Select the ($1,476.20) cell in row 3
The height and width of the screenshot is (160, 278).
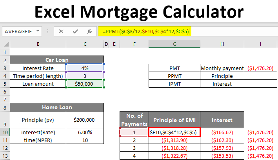click(x=260, y=68)
